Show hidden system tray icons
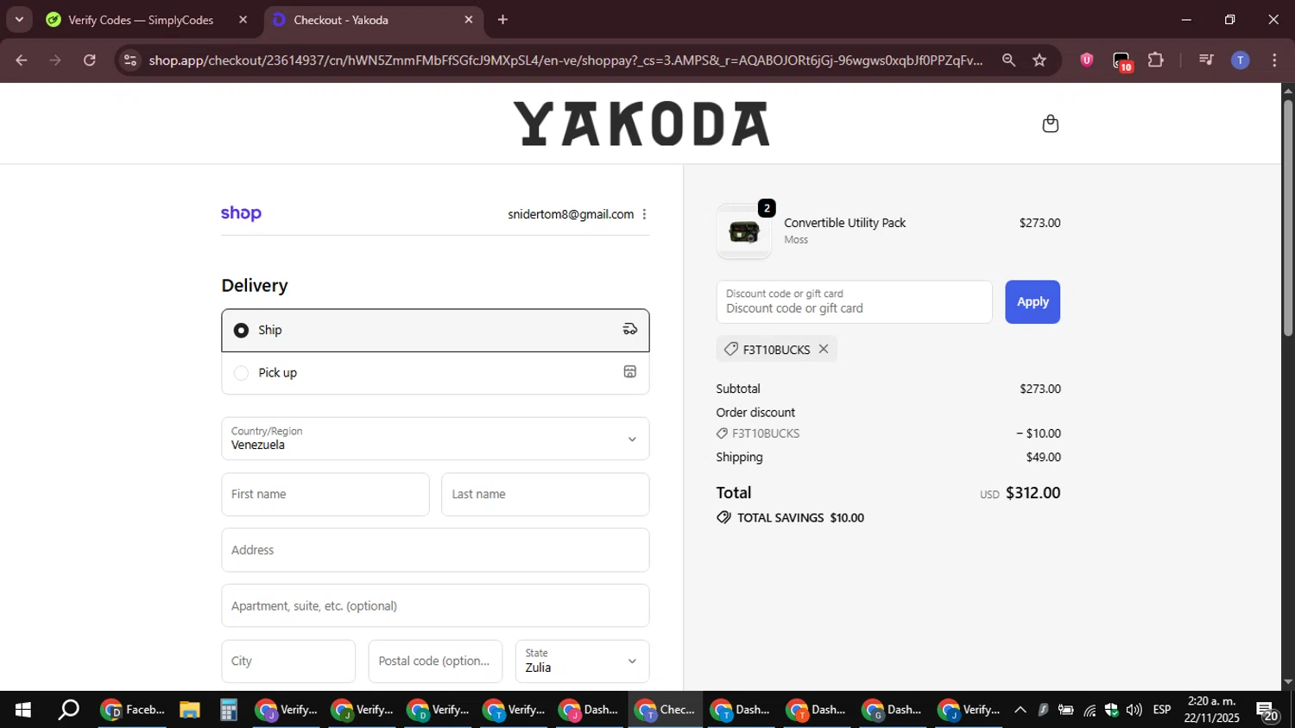This screenshot has height=728, width=1295. click(x=1020, y=710)
